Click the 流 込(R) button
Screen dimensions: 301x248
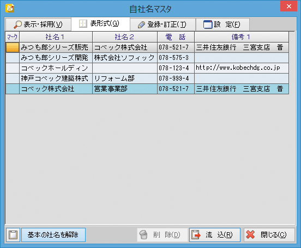[x=215, y=234]
